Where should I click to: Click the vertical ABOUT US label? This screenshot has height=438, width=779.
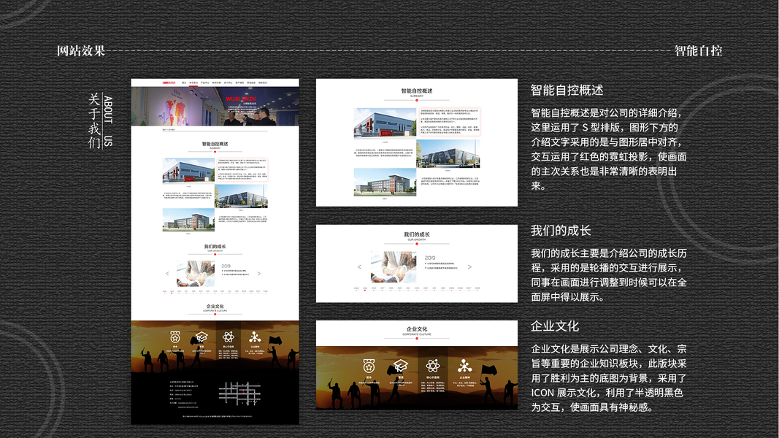(108, 121)
